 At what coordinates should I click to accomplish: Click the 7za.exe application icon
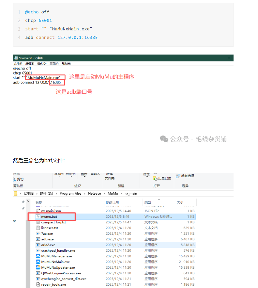click(x=38, y=233)
